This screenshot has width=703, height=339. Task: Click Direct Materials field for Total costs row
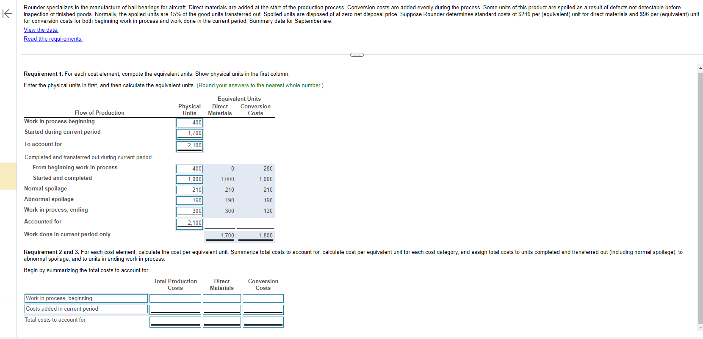point(222,322)
